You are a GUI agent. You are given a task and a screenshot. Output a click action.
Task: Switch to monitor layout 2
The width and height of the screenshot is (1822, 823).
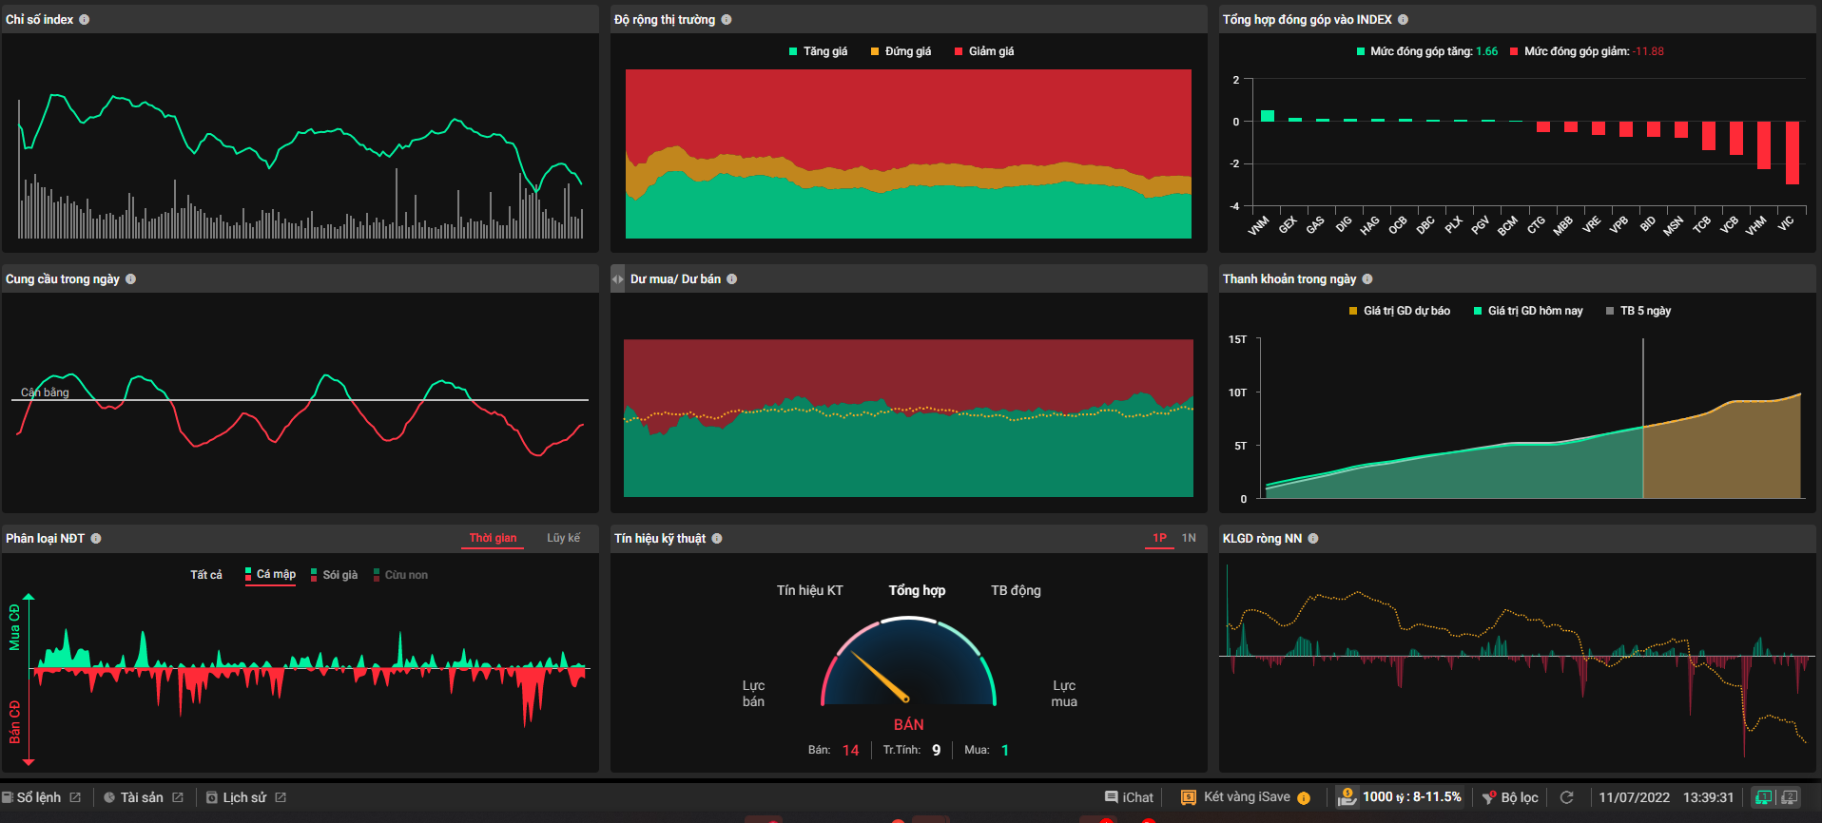pos(1789,797)
